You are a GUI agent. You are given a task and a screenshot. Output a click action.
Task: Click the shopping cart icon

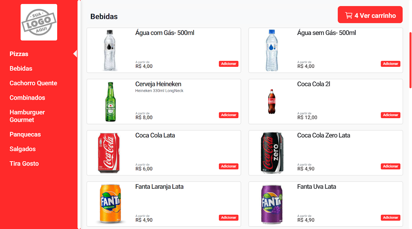click(348, 15)
